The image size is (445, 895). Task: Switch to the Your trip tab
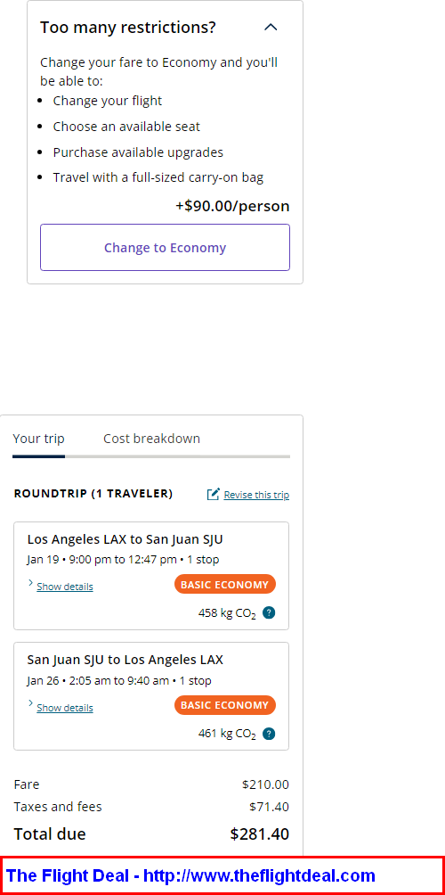[39, 439]
